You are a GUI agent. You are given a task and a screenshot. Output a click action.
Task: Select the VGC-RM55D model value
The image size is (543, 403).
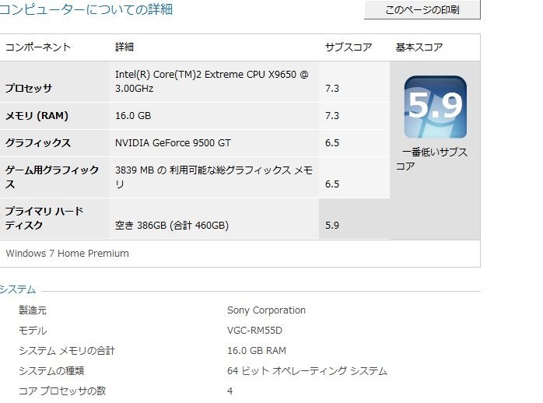[x=255, y=331]
